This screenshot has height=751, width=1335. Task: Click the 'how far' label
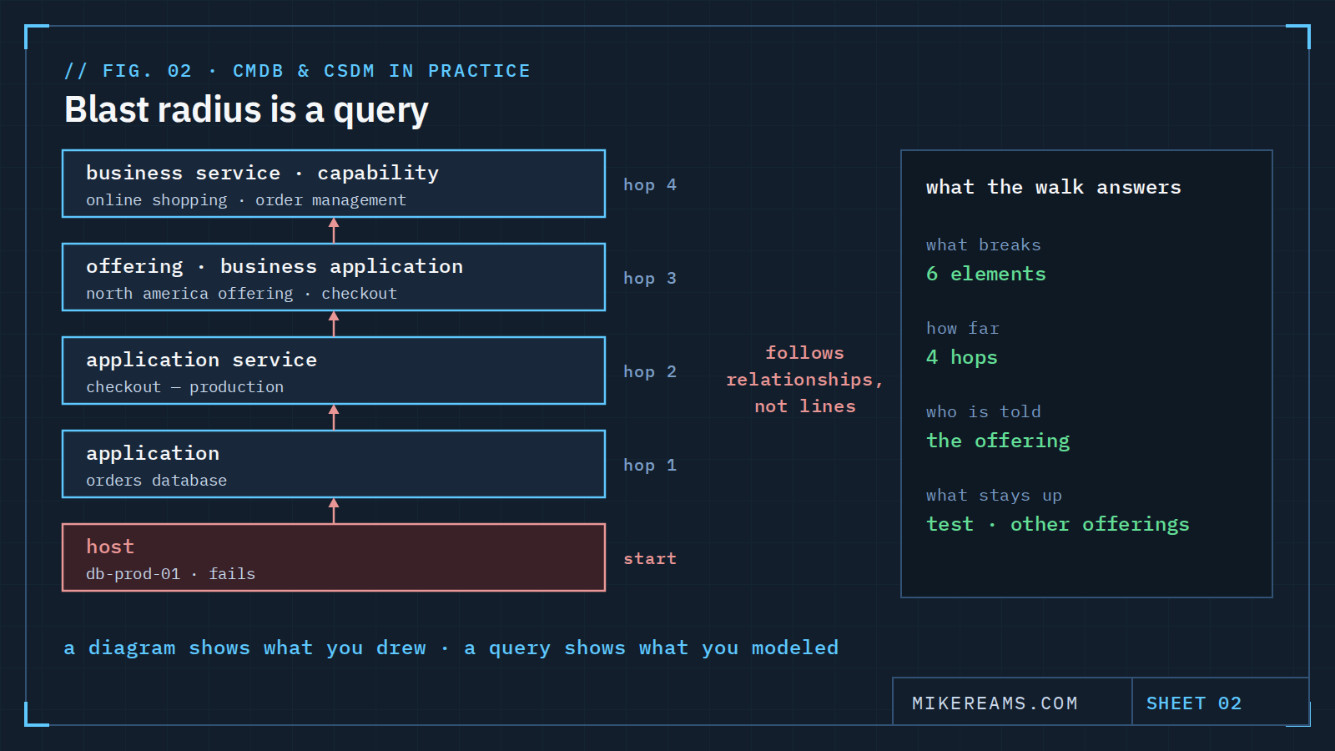(x=962, y=328)
